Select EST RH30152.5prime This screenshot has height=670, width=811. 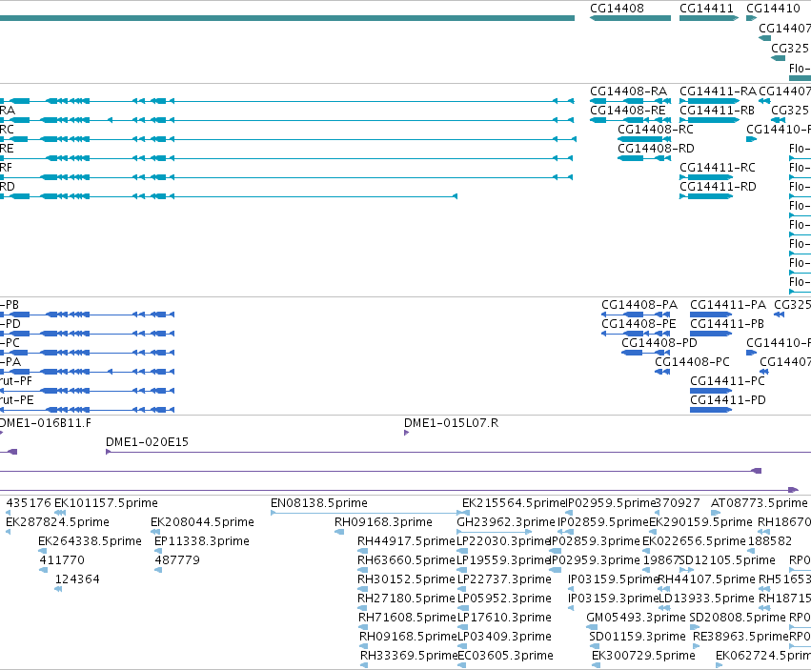pyautogui.click(x=362, y=589)
